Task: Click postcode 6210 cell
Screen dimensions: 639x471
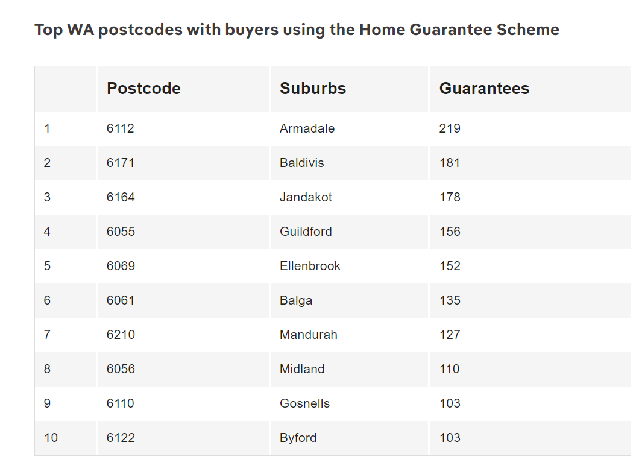Action: point(121,335)
